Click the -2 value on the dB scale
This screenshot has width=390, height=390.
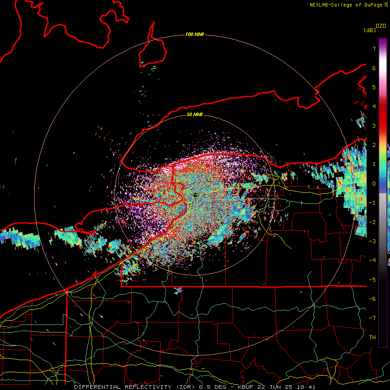point(372,222)
